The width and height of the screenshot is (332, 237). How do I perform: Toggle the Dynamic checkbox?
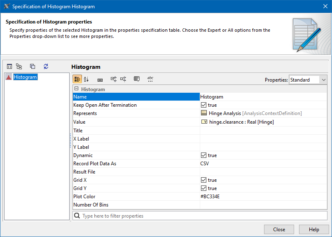203,155
